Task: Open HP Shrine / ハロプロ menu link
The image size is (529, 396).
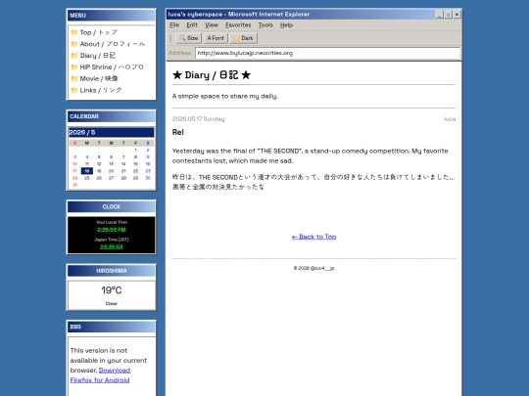Action: point(112,67)
